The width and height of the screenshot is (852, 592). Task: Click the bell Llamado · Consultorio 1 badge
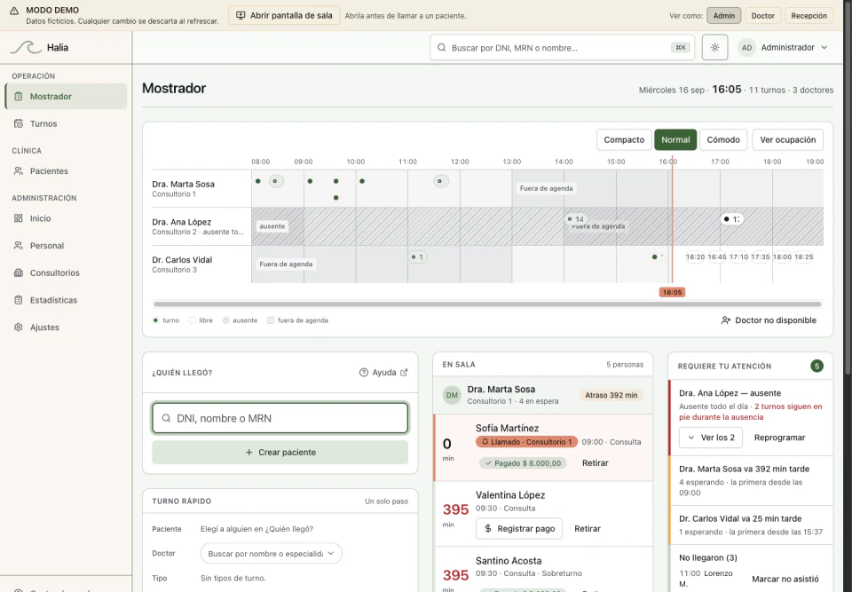point(526,442)
